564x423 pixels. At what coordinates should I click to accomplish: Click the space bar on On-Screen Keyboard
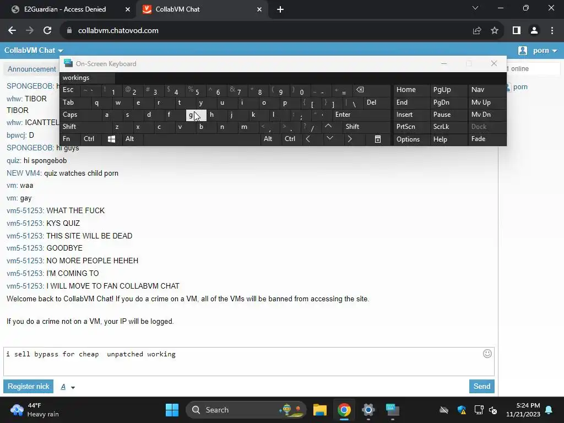pyautogui.click(x=203, y=139)
